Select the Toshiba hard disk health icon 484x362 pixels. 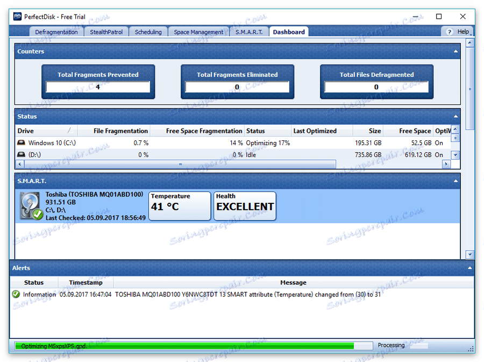click(32, 206)
